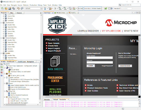Image resolution: width=141 pixels, height=110 pixels.
Task: Collapse the Packs node in Dashboard
Action: coord(5,74)
